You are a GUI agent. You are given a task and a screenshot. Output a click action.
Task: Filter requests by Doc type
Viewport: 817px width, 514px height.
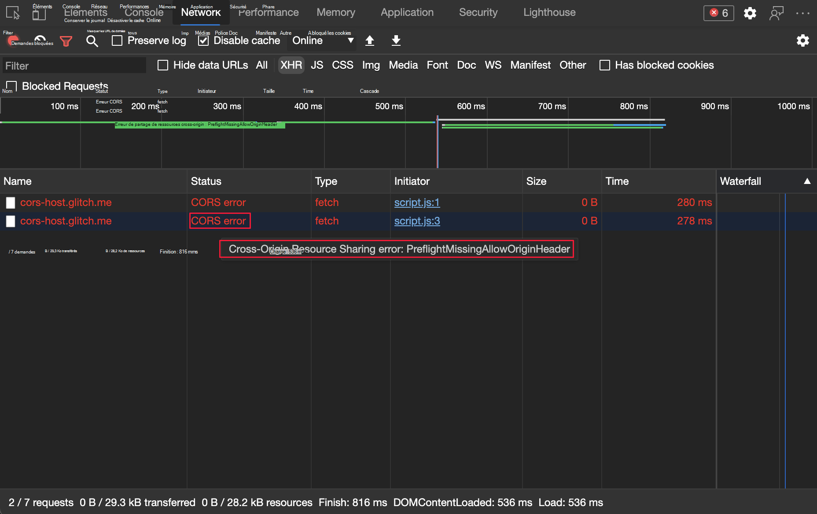(x=467, y=65)
